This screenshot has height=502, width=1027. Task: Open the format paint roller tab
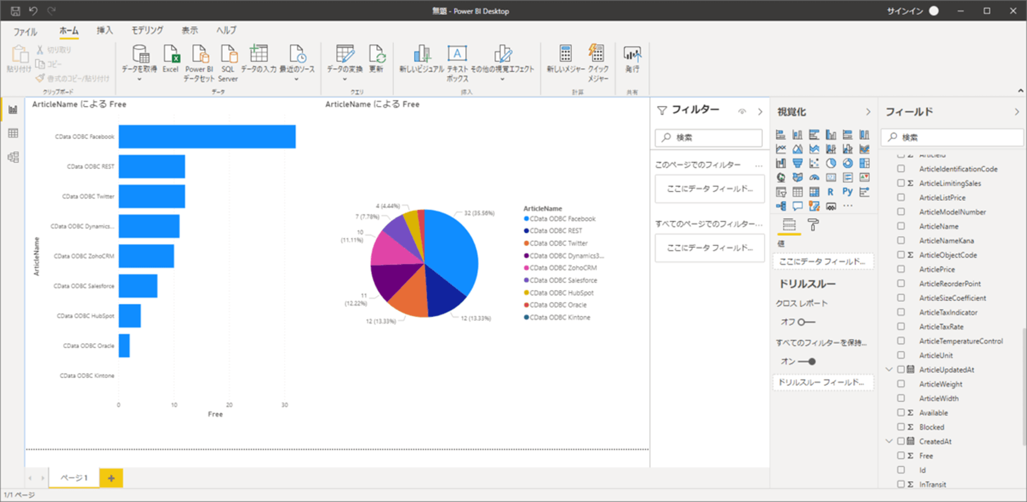pyautogui.click(x=813, y=225)
